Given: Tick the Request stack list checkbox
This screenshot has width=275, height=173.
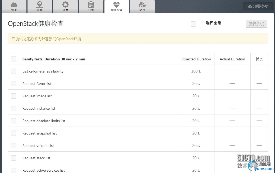Looking at the screenshot, I should (x=13, y=158).
